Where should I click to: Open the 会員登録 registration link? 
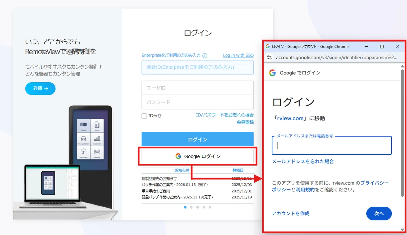coord(246,122)
